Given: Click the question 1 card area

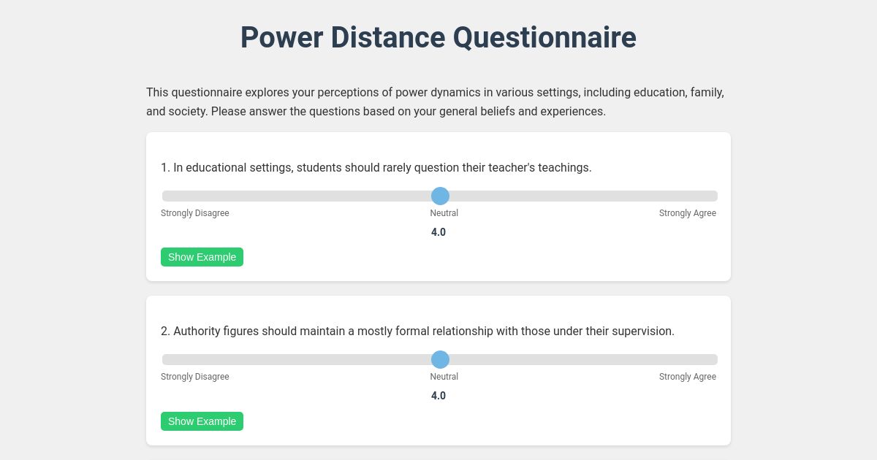Looking at the screenshot, I should [x=438, y=207].
